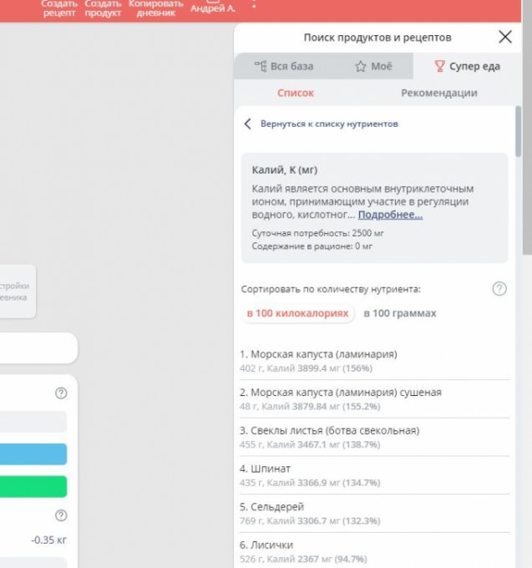Click the upper help icon in left card
This screenshot has width=532, height=568.
[x=61, y=393]
